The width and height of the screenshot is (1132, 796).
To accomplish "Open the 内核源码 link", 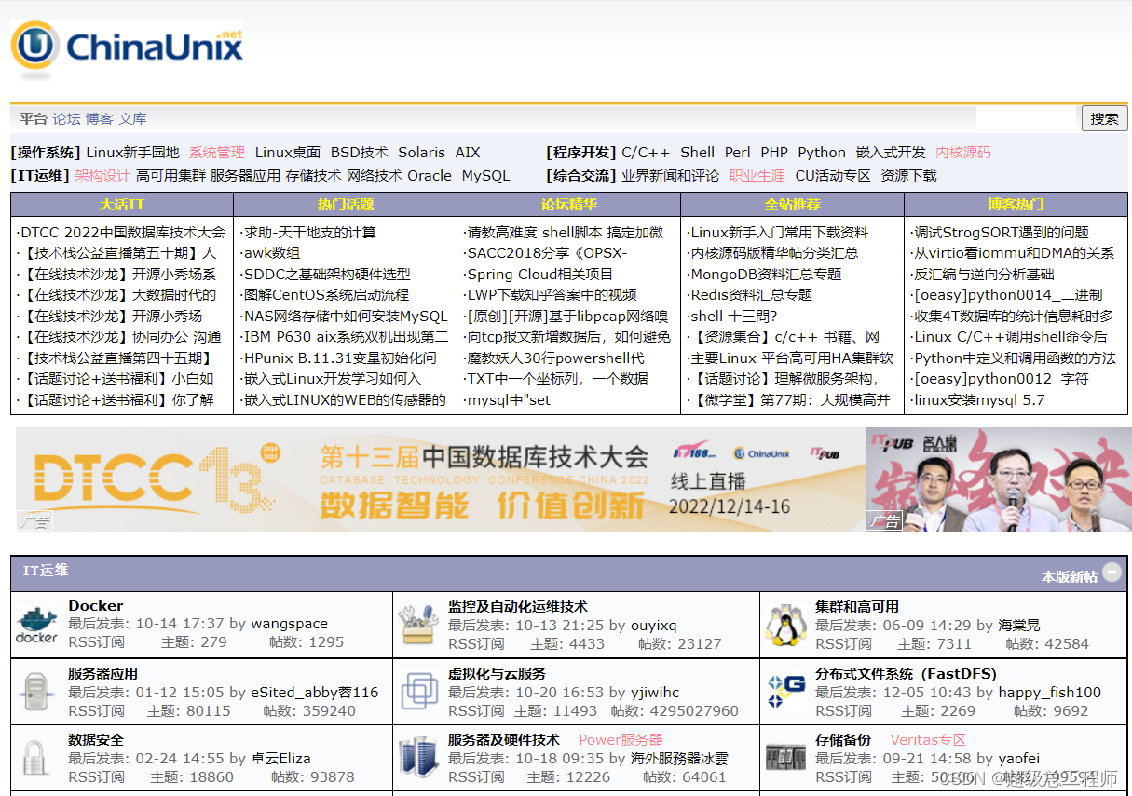I will tap(963, 153).
